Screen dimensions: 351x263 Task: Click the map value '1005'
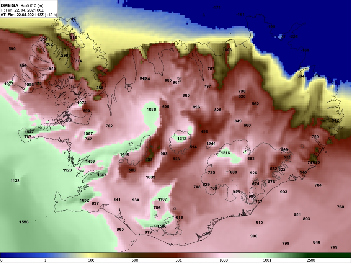151,177
